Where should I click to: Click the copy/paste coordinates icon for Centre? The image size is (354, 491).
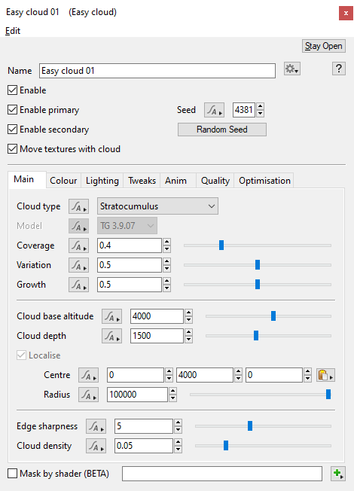[x=325, y=375]
